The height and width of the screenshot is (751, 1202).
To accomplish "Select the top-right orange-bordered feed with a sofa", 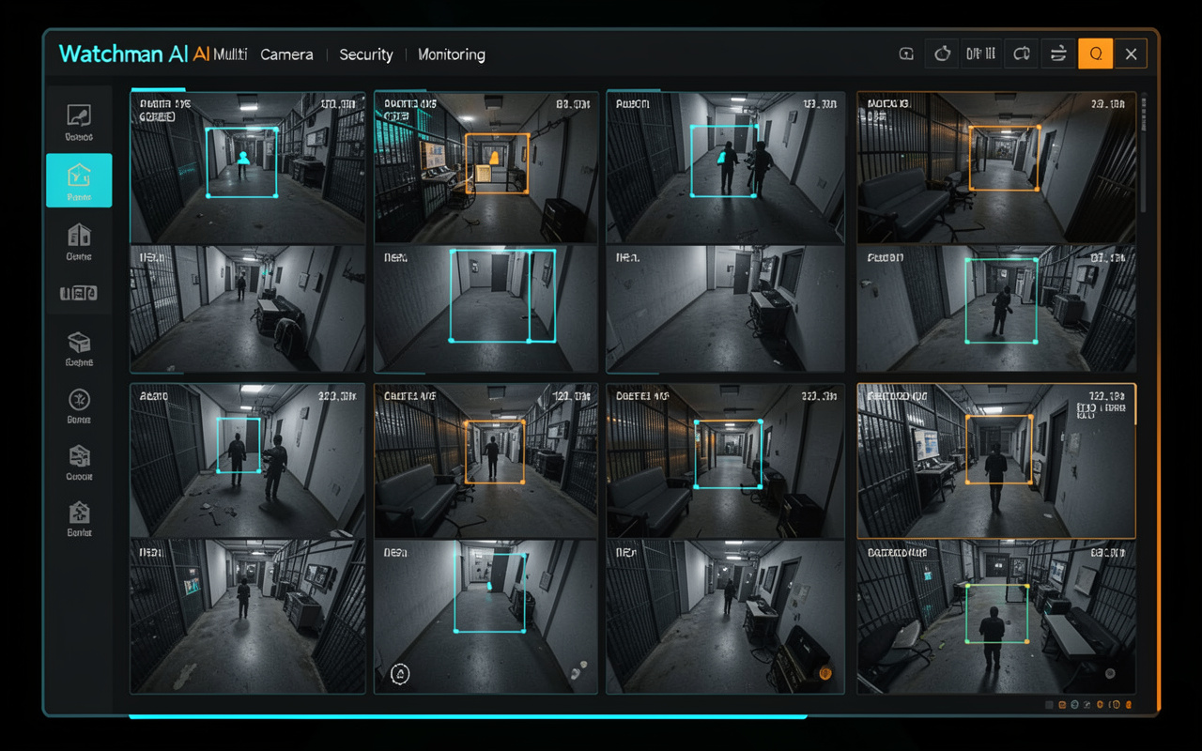I will [x=996, y=168].
